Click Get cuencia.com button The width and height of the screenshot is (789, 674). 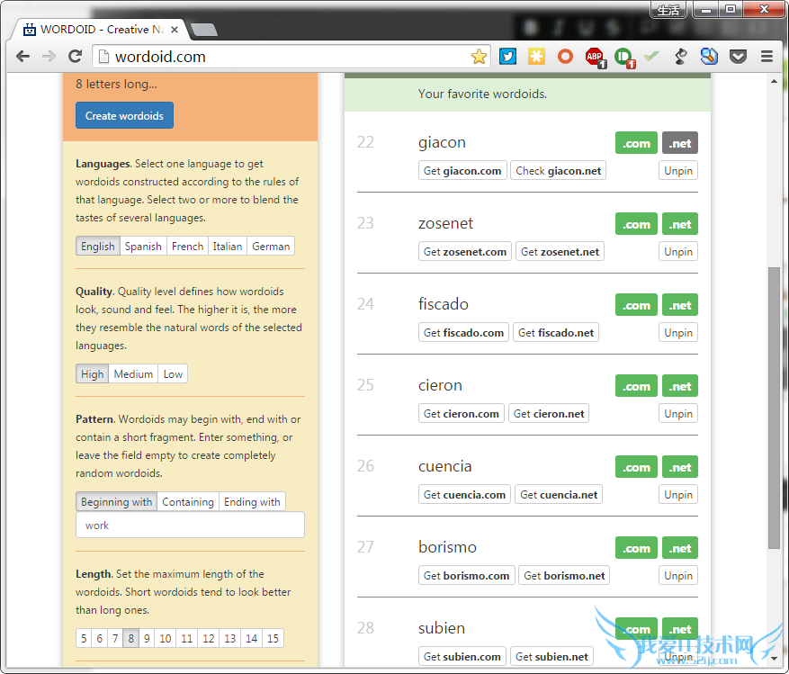pos(464,495)
